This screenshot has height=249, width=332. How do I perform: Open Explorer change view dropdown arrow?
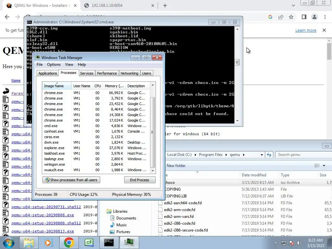pyautogui.click(x=324, y=166)
